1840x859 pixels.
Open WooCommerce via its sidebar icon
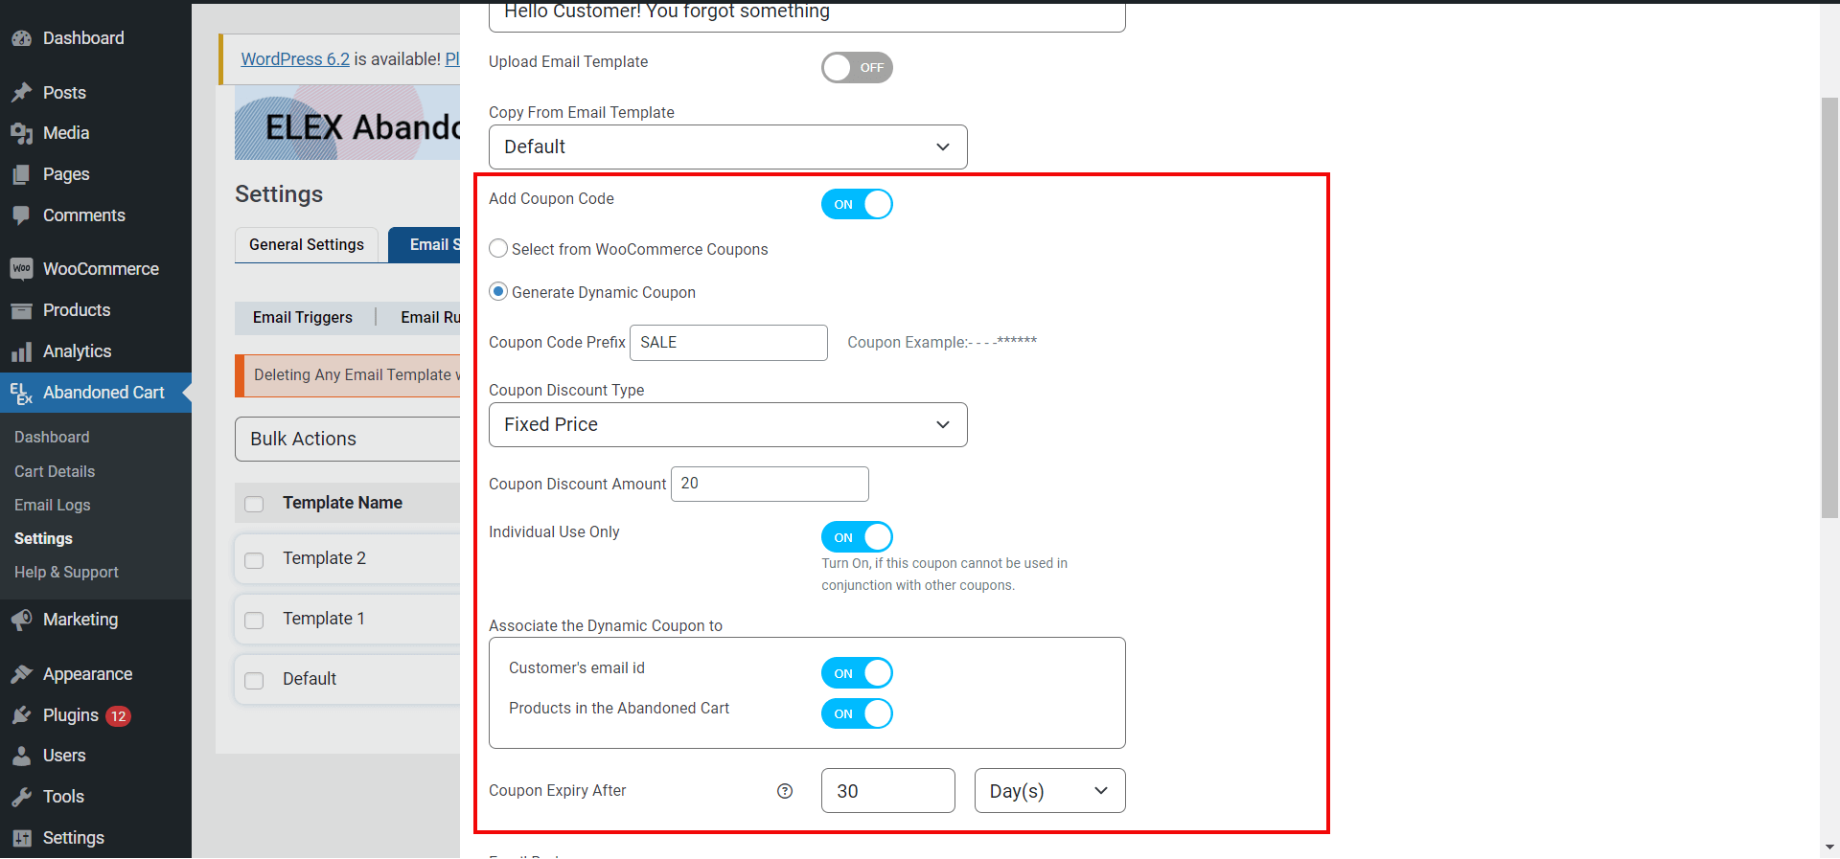21,269
